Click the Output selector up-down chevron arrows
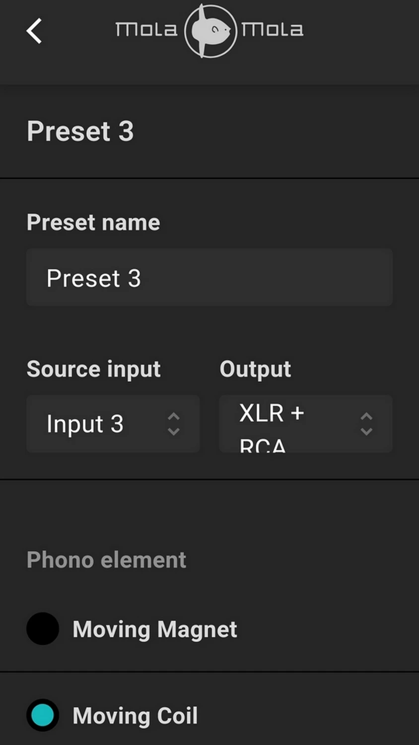The height and width of the screenshot is (745, 419). click(x=366, y=424)
